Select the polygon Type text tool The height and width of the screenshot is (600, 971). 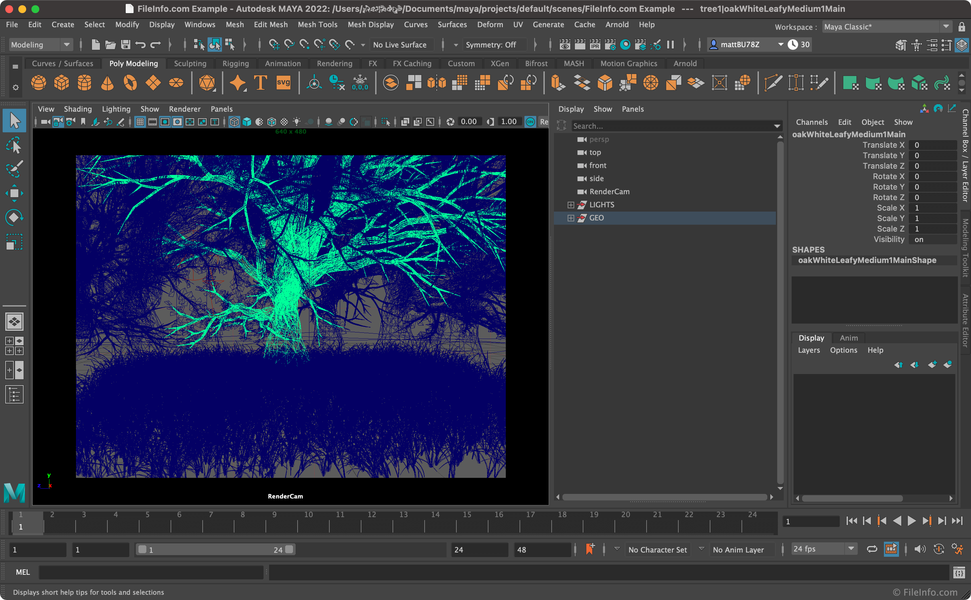pyautogui.click(x=260, y=83)
